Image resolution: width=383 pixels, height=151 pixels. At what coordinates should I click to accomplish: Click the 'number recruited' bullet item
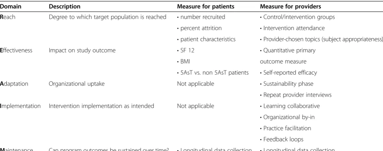tap(201, 17)
